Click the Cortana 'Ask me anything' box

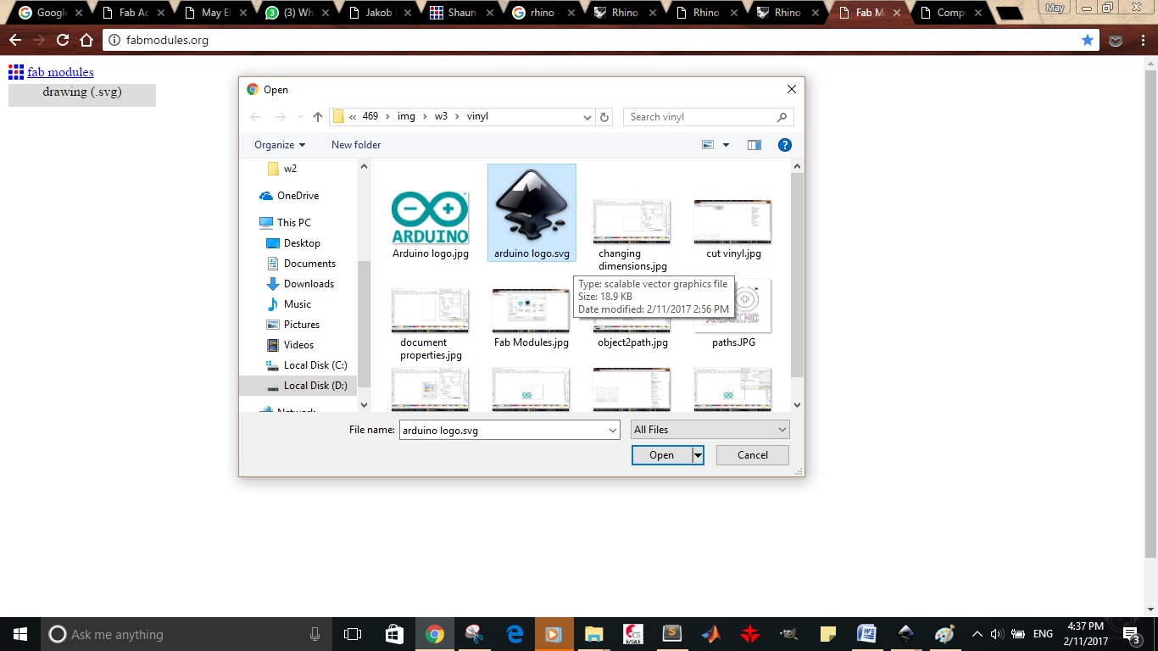pyautogui.click(x=186, y=634)
